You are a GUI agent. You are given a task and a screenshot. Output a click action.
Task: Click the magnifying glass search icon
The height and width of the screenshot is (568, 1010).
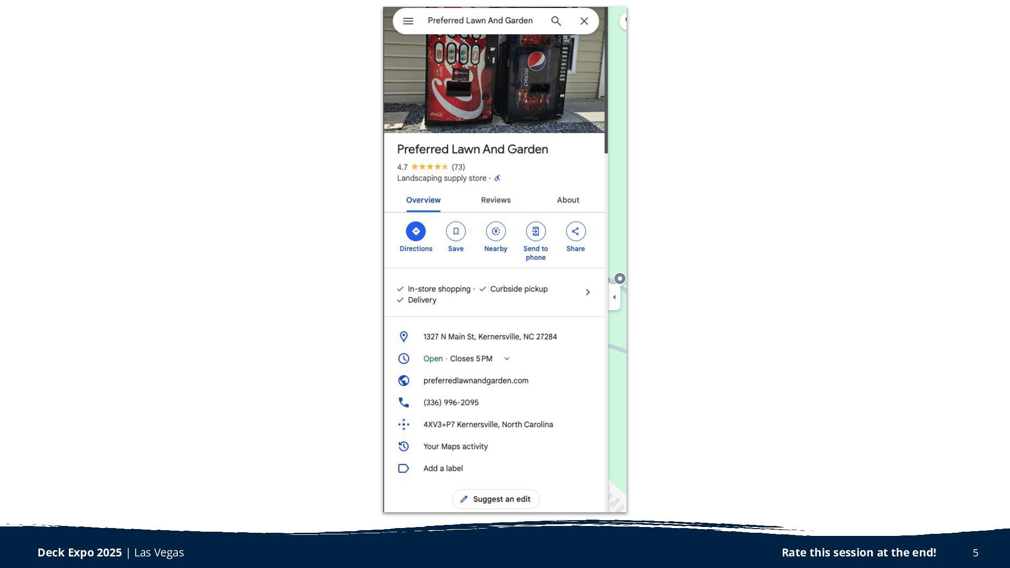click(x=556, y=21)
